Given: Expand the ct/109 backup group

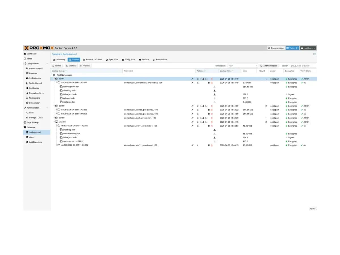Looking at the screenshot, I should (54, 118).
